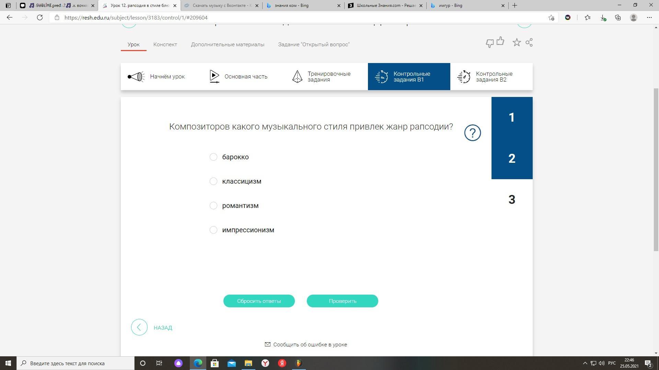Click the round back arrow icon near НАЗАД
The width and height of the screenshot is (659, 370).
(139, 328)
